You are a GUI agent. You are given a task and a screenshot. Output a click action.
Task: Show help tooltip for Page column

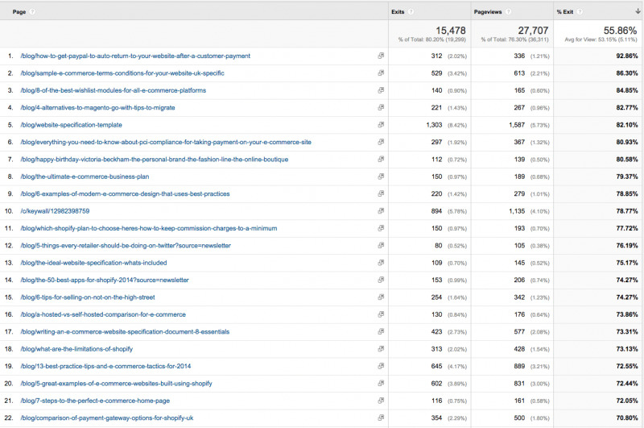32,12
